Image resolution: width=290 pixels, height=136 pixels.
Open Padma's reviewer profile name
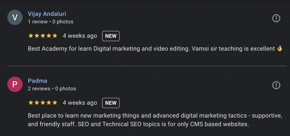(37, 81)
